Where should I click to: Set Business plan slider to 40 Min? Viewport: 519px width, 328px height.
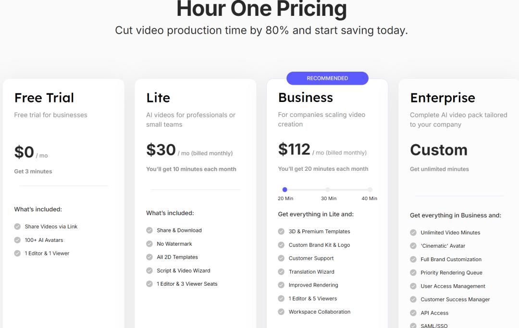coord(370,189)
